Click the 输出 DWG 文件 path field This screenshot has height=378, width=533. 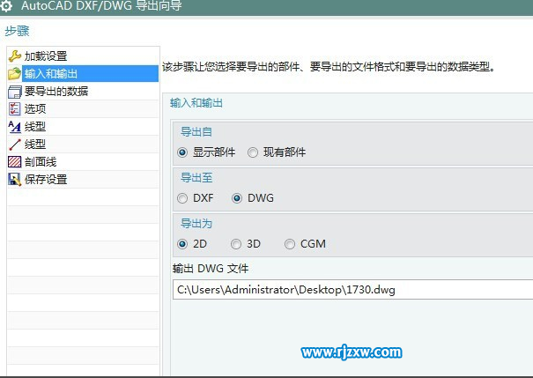pyautogui.click(x=352, y=290)
